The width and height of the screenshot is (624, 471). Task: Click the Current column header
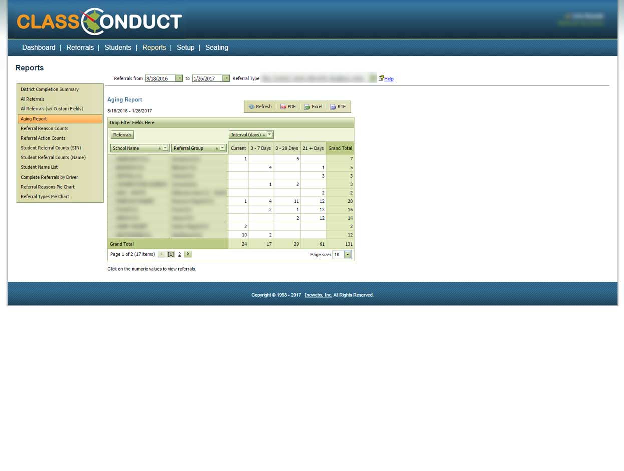coord(238,148)
